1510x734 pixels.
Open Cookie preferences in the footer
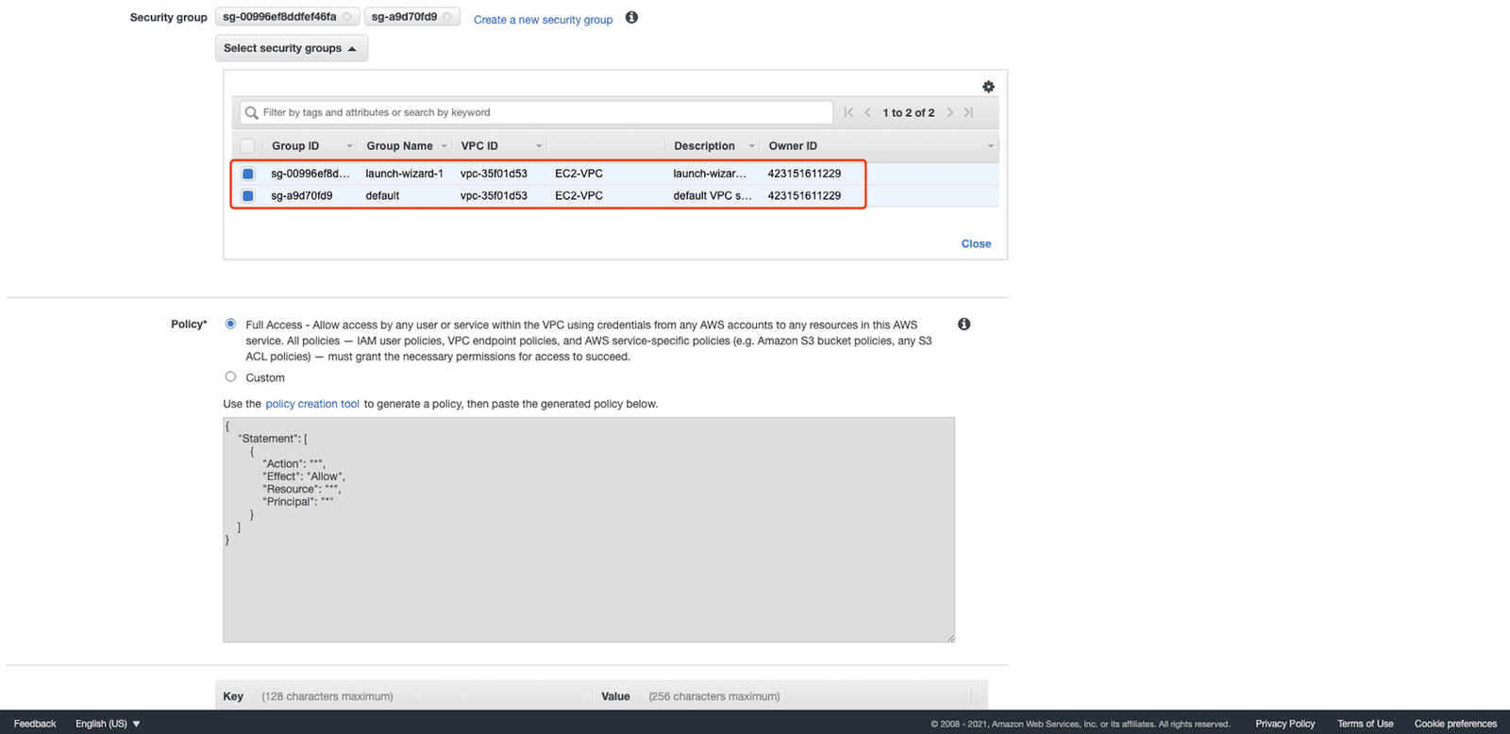tap(1455, 724)
